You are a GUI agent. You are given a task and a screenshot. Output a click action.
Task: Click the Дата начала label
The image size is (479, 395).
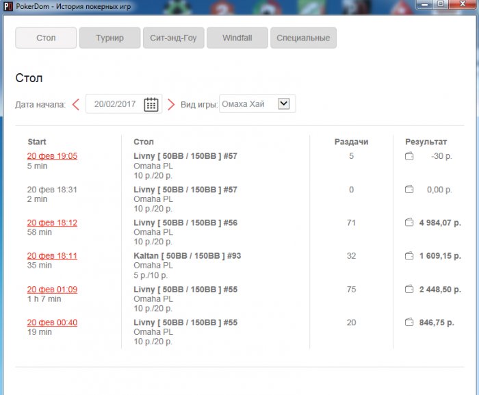pyautogui.click(x=40, y=105)
